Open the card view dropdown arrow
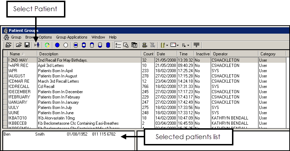The height and width of the screenshot is (151, 290). pyautogui.click(x=178, y=45)
